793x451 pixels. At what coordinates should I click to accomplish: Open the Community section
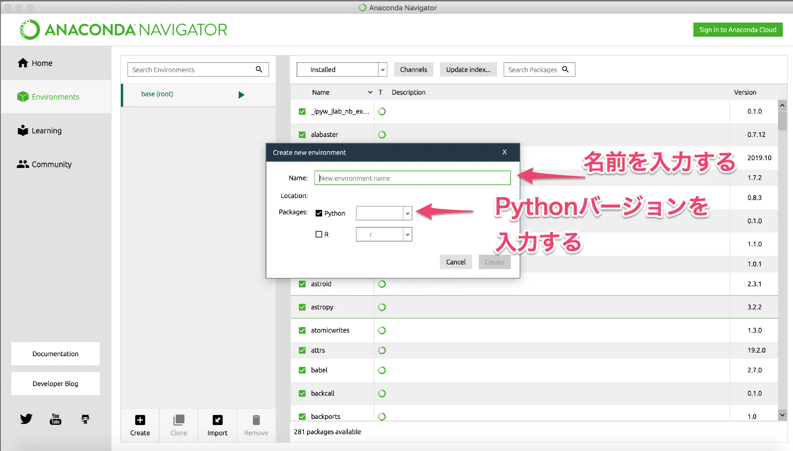click(x=56, y=164)
